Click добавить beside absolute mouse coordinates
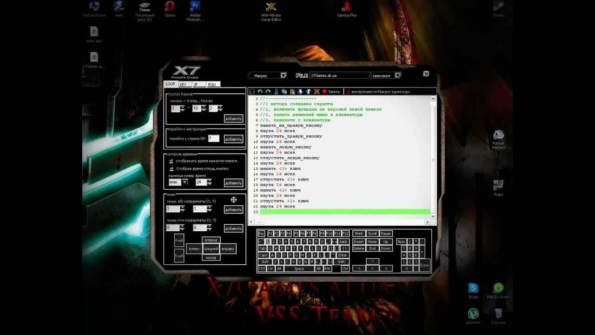The height and width of the screenshot is (335, 595). point(233,210)
